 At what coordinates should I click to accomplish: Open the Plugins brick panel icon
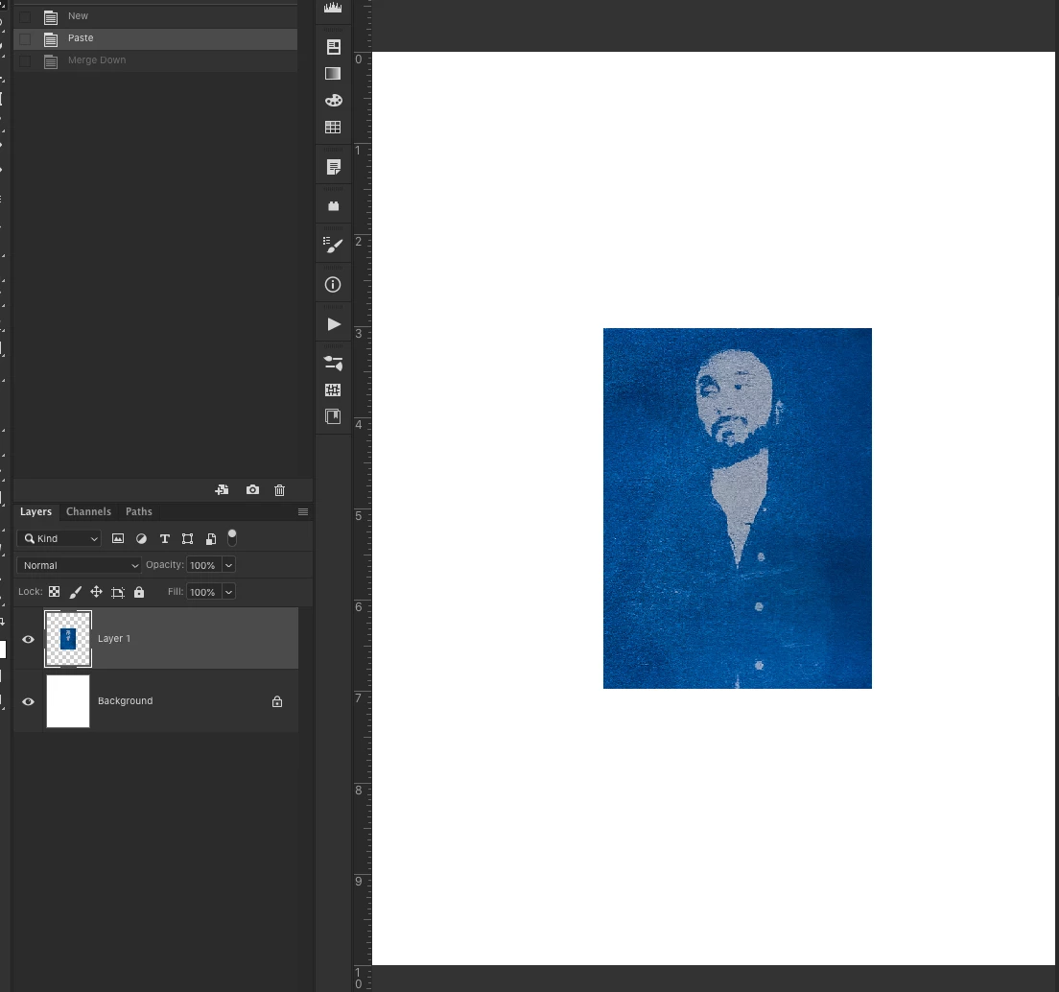tap(333, 206)
